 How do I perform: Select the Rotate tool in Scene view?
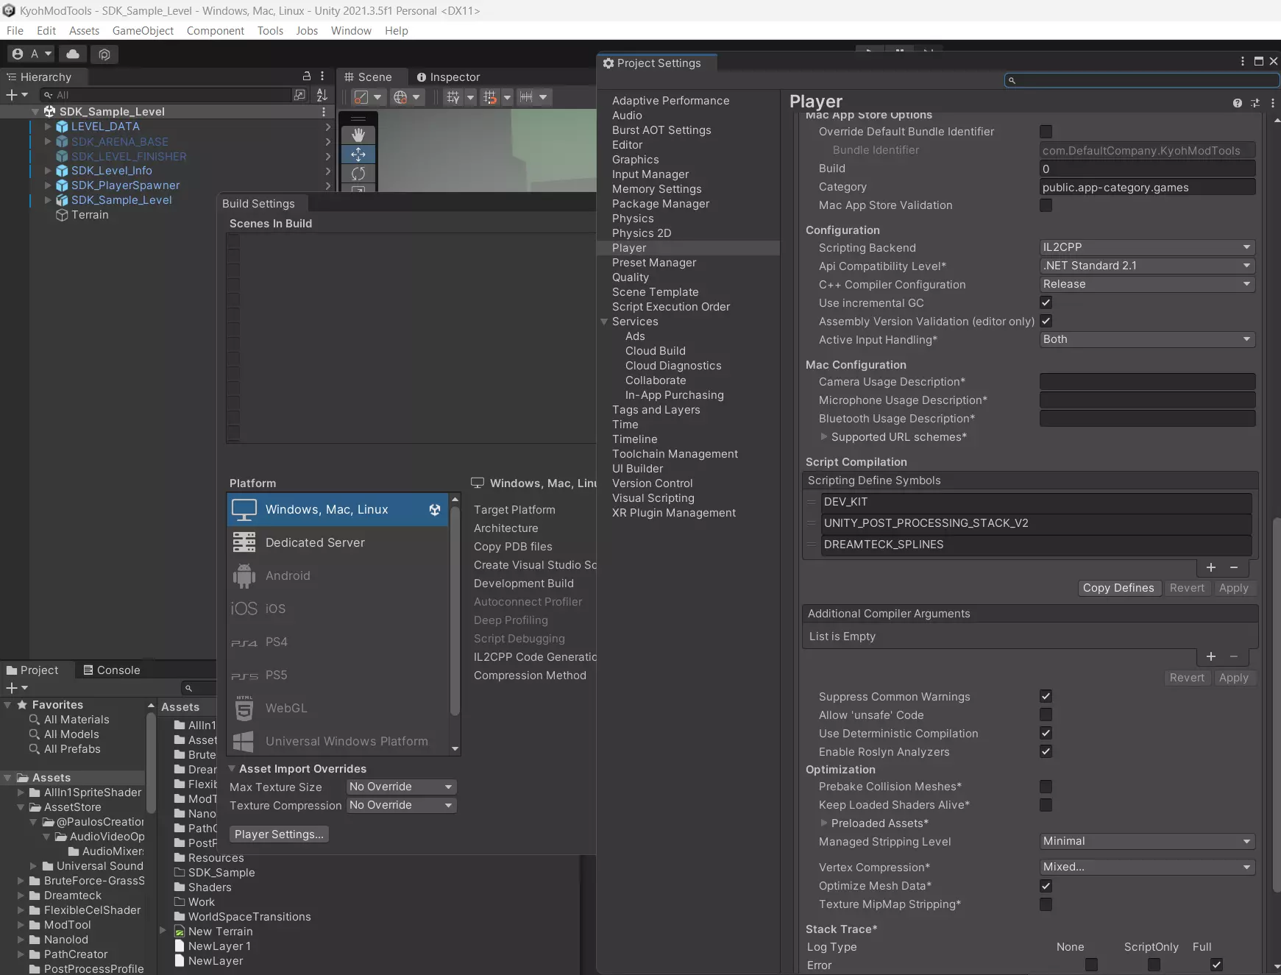[358, 174]
